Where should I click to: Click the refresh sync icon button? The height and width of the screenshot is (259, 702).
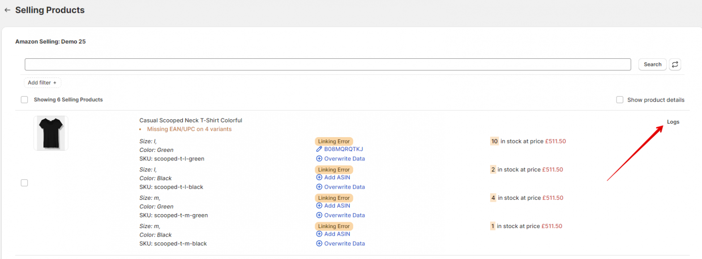[x=675, y=65]
